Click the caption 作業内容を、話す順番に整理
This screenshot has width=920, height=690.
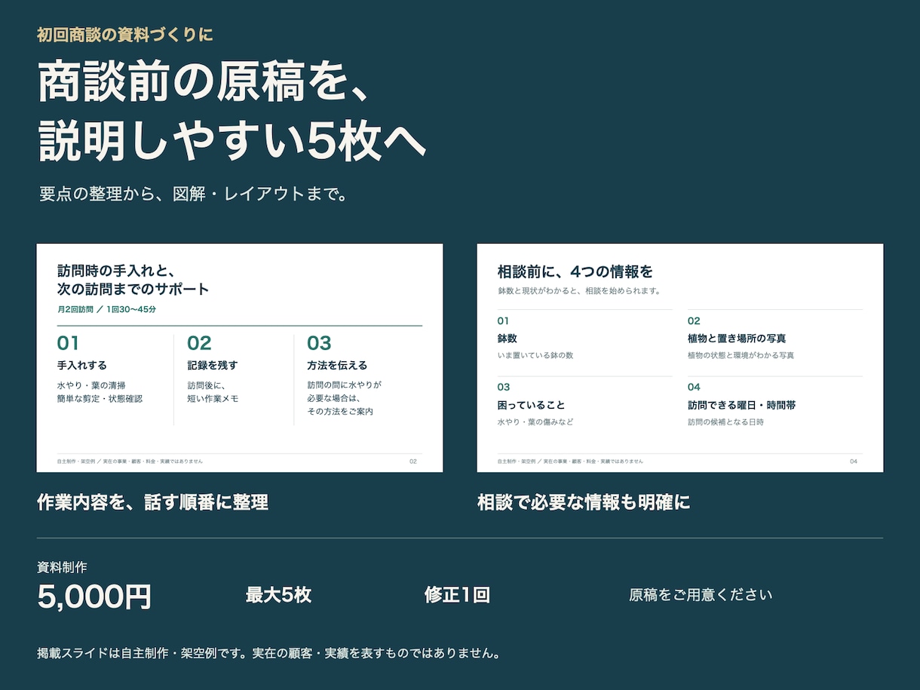tap(152, 502)
